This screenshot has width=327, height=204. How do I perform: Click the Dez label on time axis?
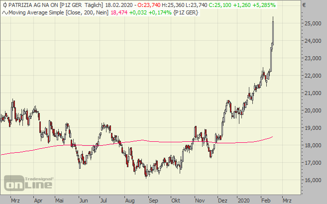coord(222,201)
